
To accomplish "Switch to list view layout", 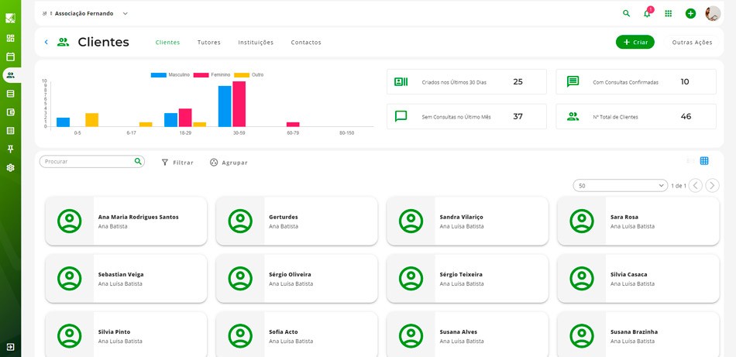I will pyautogui.click(x=690, y=161).
